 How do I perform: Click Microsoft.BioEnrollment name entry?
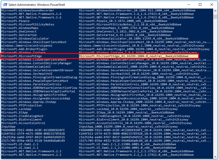[21, 119]
